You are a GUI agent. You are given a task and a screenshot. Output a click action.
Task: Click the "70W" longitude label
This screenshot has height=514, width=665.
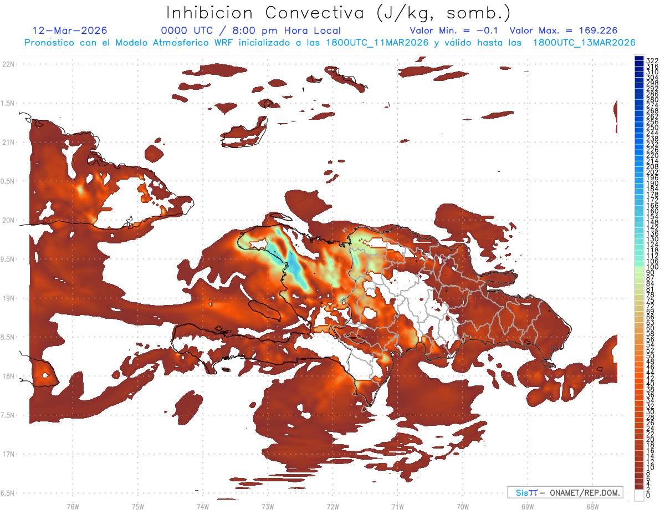[x=462, y=506]
